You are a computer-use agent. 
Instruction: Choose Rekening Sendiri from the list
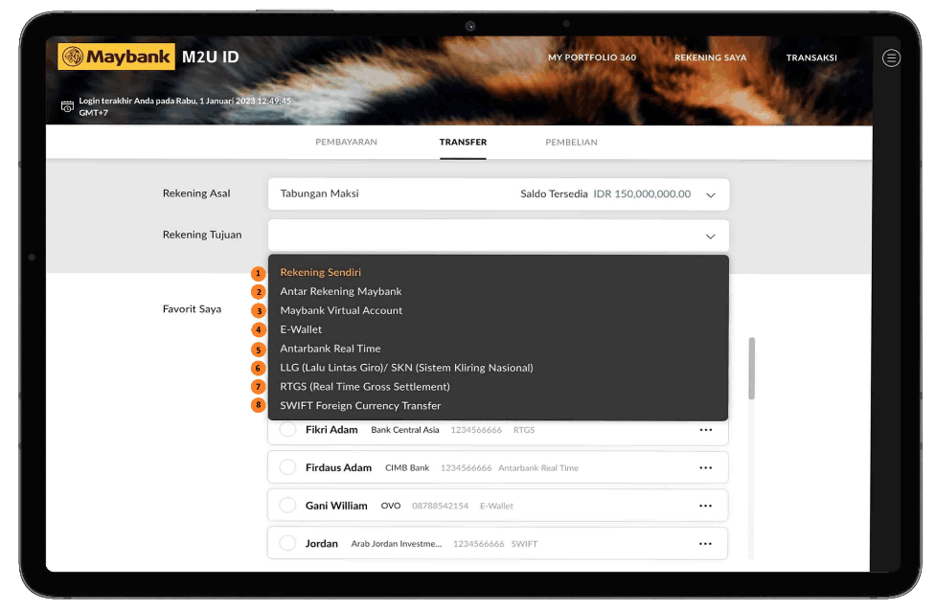[x=321, y=273]
